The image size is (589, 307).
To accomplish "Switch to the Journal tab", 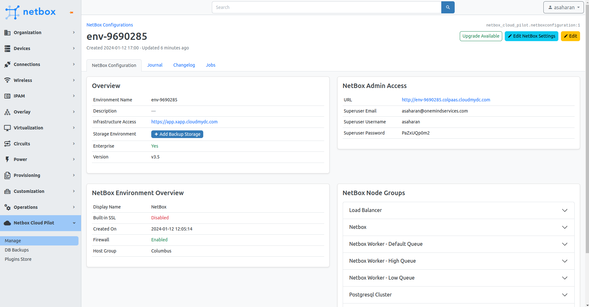I will tap(155, 65).
